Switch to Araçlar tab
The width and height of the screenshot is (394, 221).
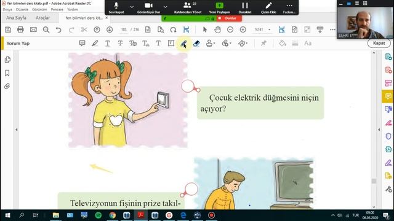point(42,18)
